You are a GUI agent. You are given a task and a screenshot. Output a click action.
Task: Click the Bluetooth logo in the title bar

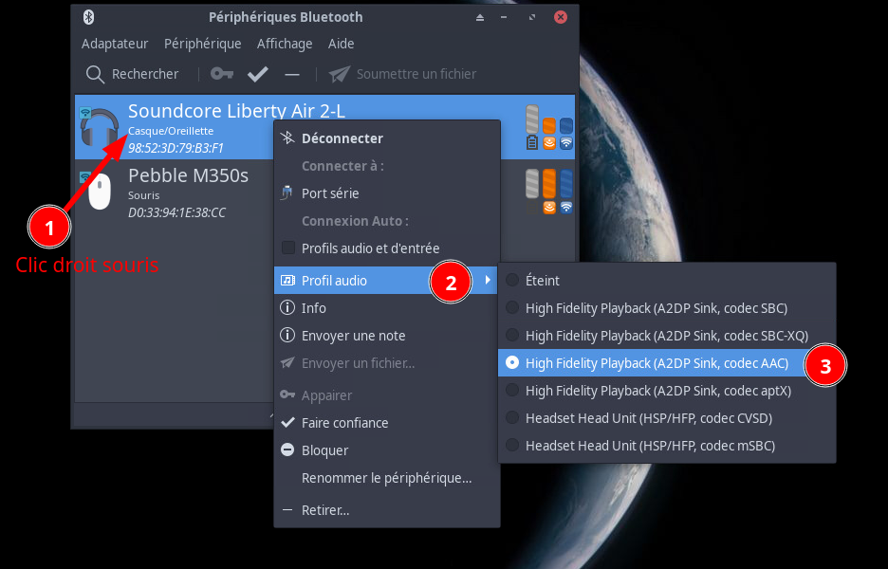88,17
